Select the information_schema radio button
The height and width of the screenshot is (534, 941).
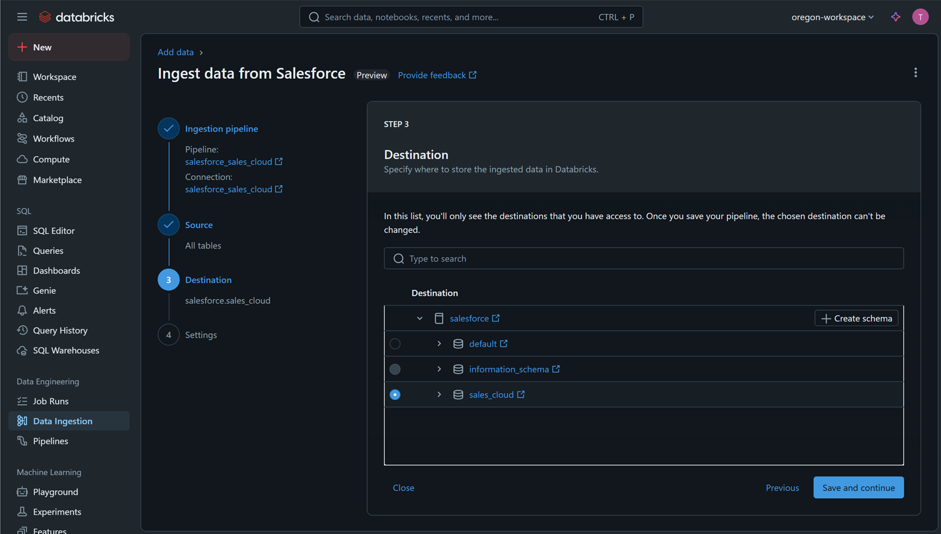click(395, 369)
